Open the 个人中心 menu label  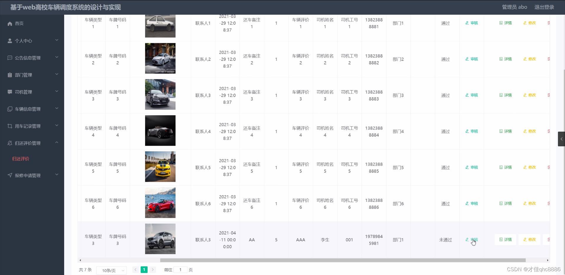point(24,41)
